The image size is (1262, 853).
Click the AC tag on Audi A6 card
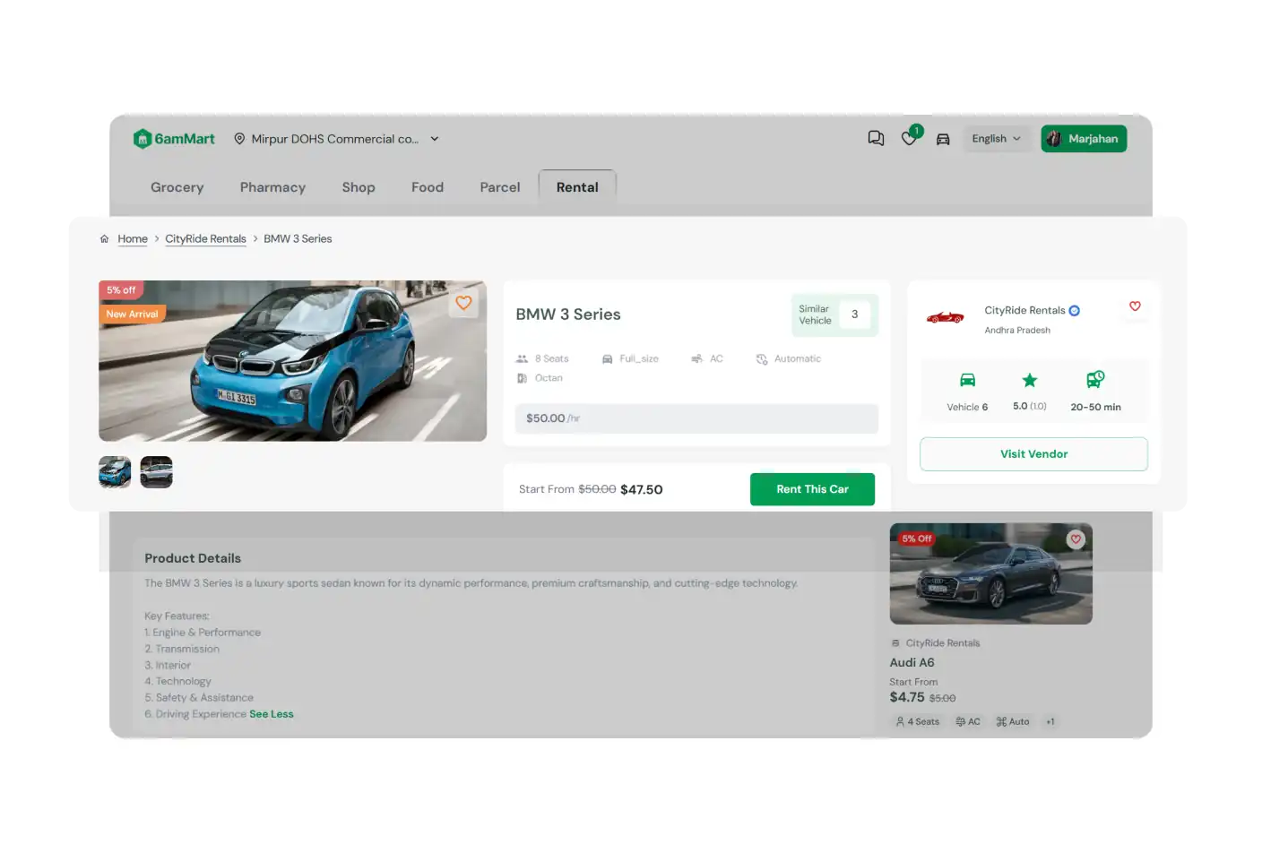pos(968,722)
